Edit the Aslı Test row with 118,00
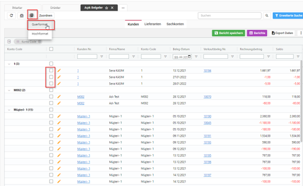This screenshot has width=303, height=186. [59, 96]
